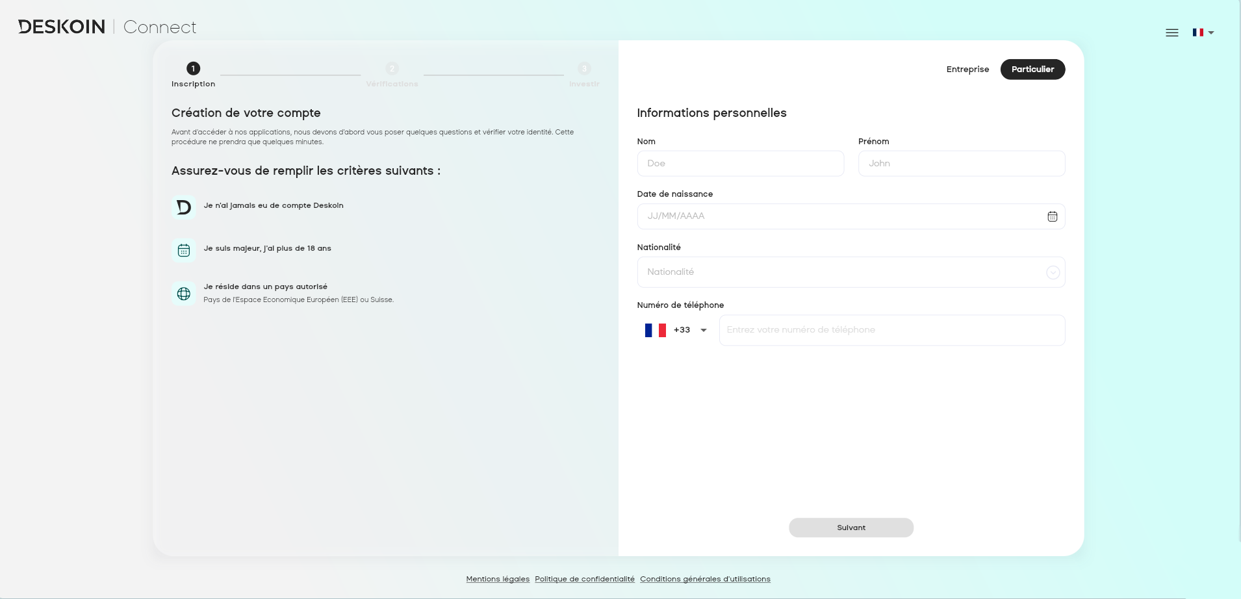The height and width of the screenshot is (599, 1241).
Task: Select the Particulier account type
Action: pyautogui.click(x=1032, y=70)
